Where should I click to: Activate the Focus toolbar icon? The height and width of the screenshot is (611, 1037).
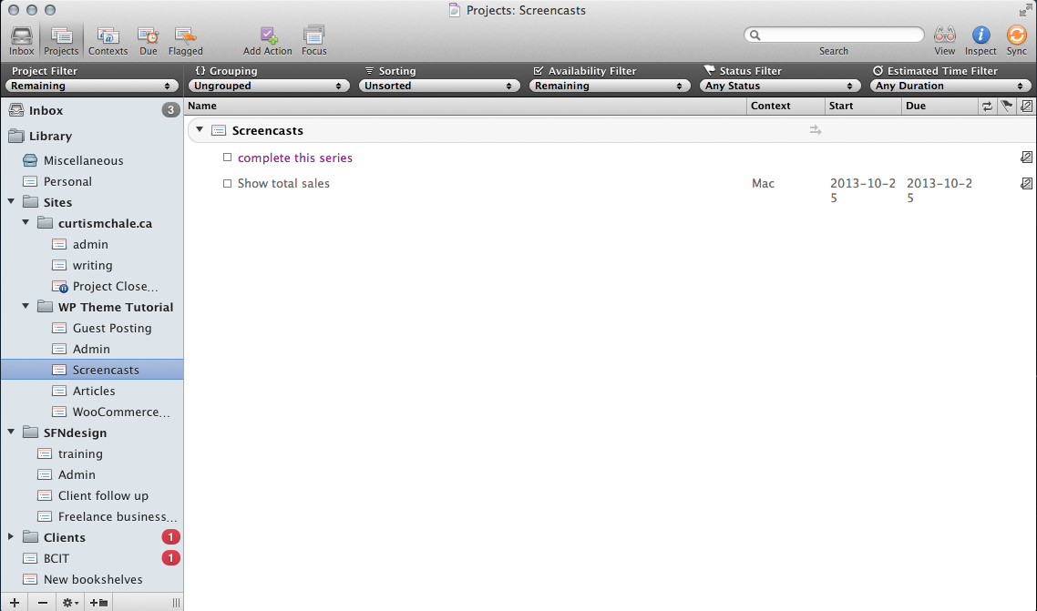pos(313,36)
